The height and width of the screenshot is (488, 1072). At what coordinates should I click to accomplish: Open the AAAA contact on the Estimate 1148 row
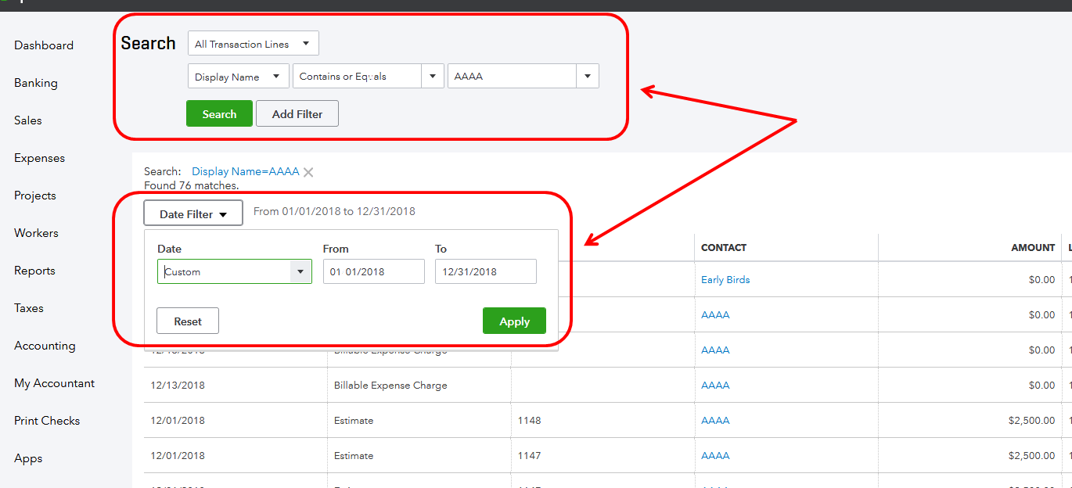(x=714, y=420)
